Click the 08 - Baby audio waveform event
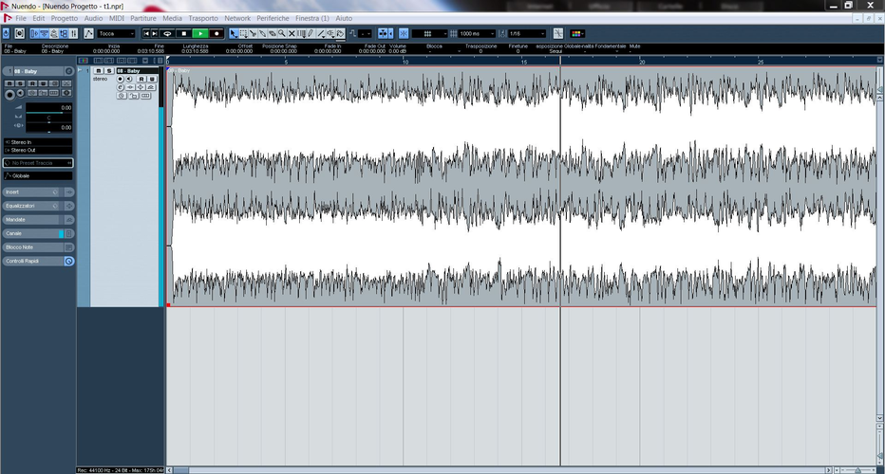This screenshot has height=474, width=885. (522, 187)
